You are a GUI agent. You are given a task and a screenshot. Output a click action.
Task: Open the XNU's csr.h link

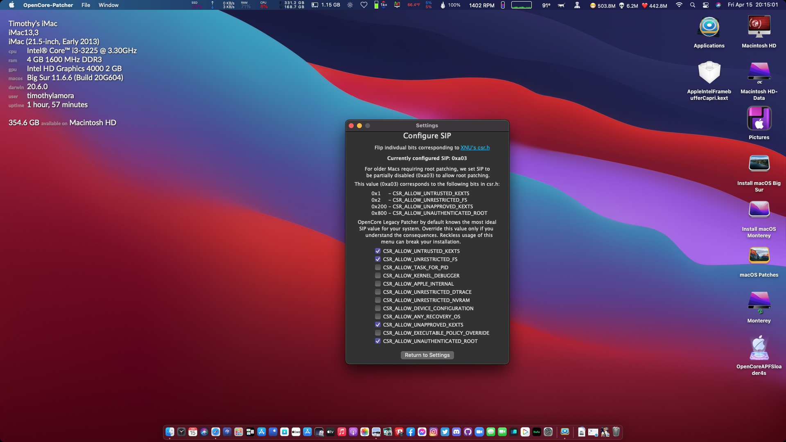coord(475,147)
